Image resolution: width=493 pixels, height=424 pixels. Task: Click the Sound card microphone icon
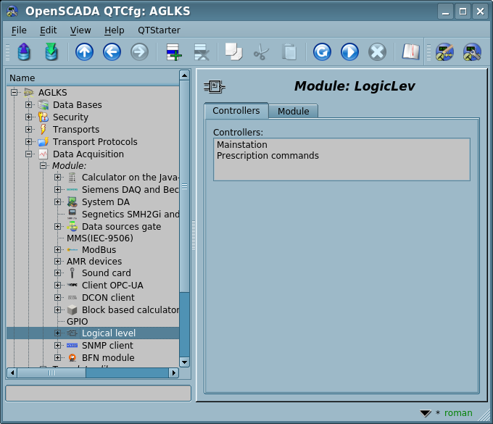pyautogui.click(x=72, y=273)
